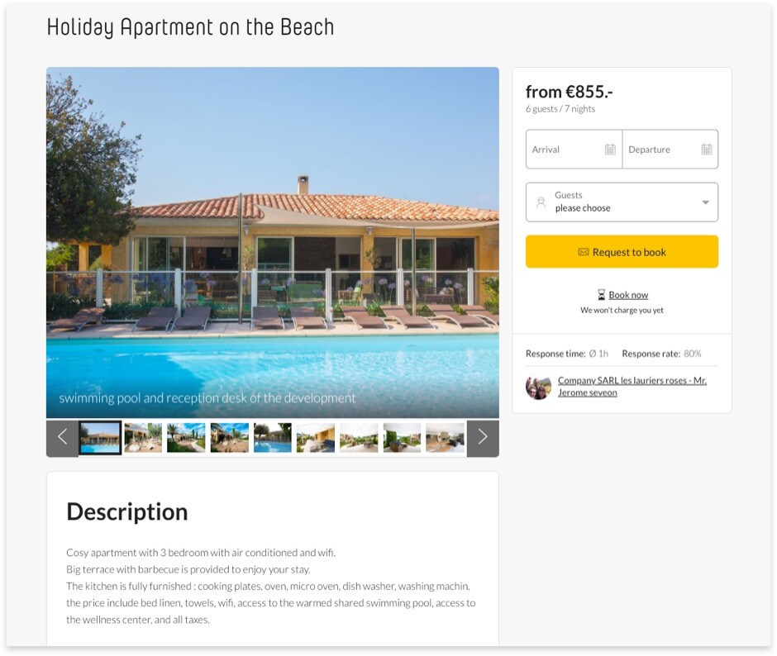The image size is (777, 656).
Task: Click the guests person icon
Action: 541,202
